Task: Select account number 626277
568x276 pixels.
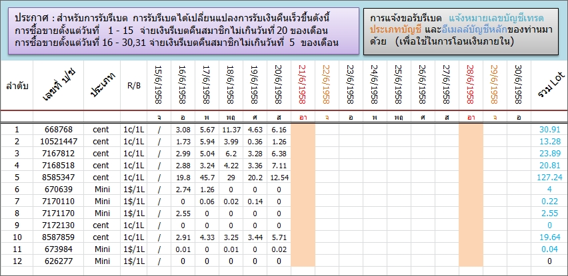Action: click(x=59, y=261)
